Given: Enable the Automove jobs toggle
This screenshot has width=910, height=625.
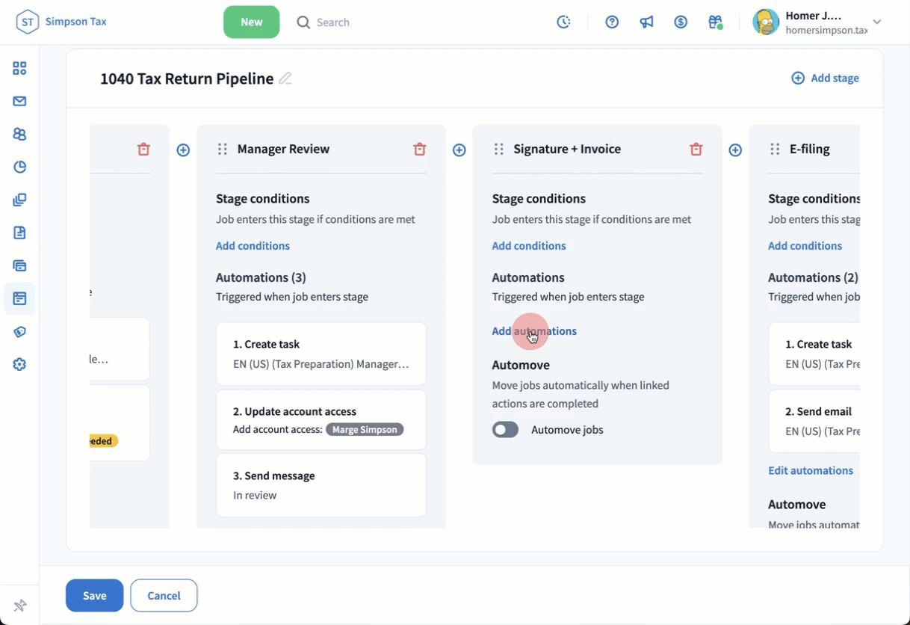Looking at the screenshot, I should [506, 430].
